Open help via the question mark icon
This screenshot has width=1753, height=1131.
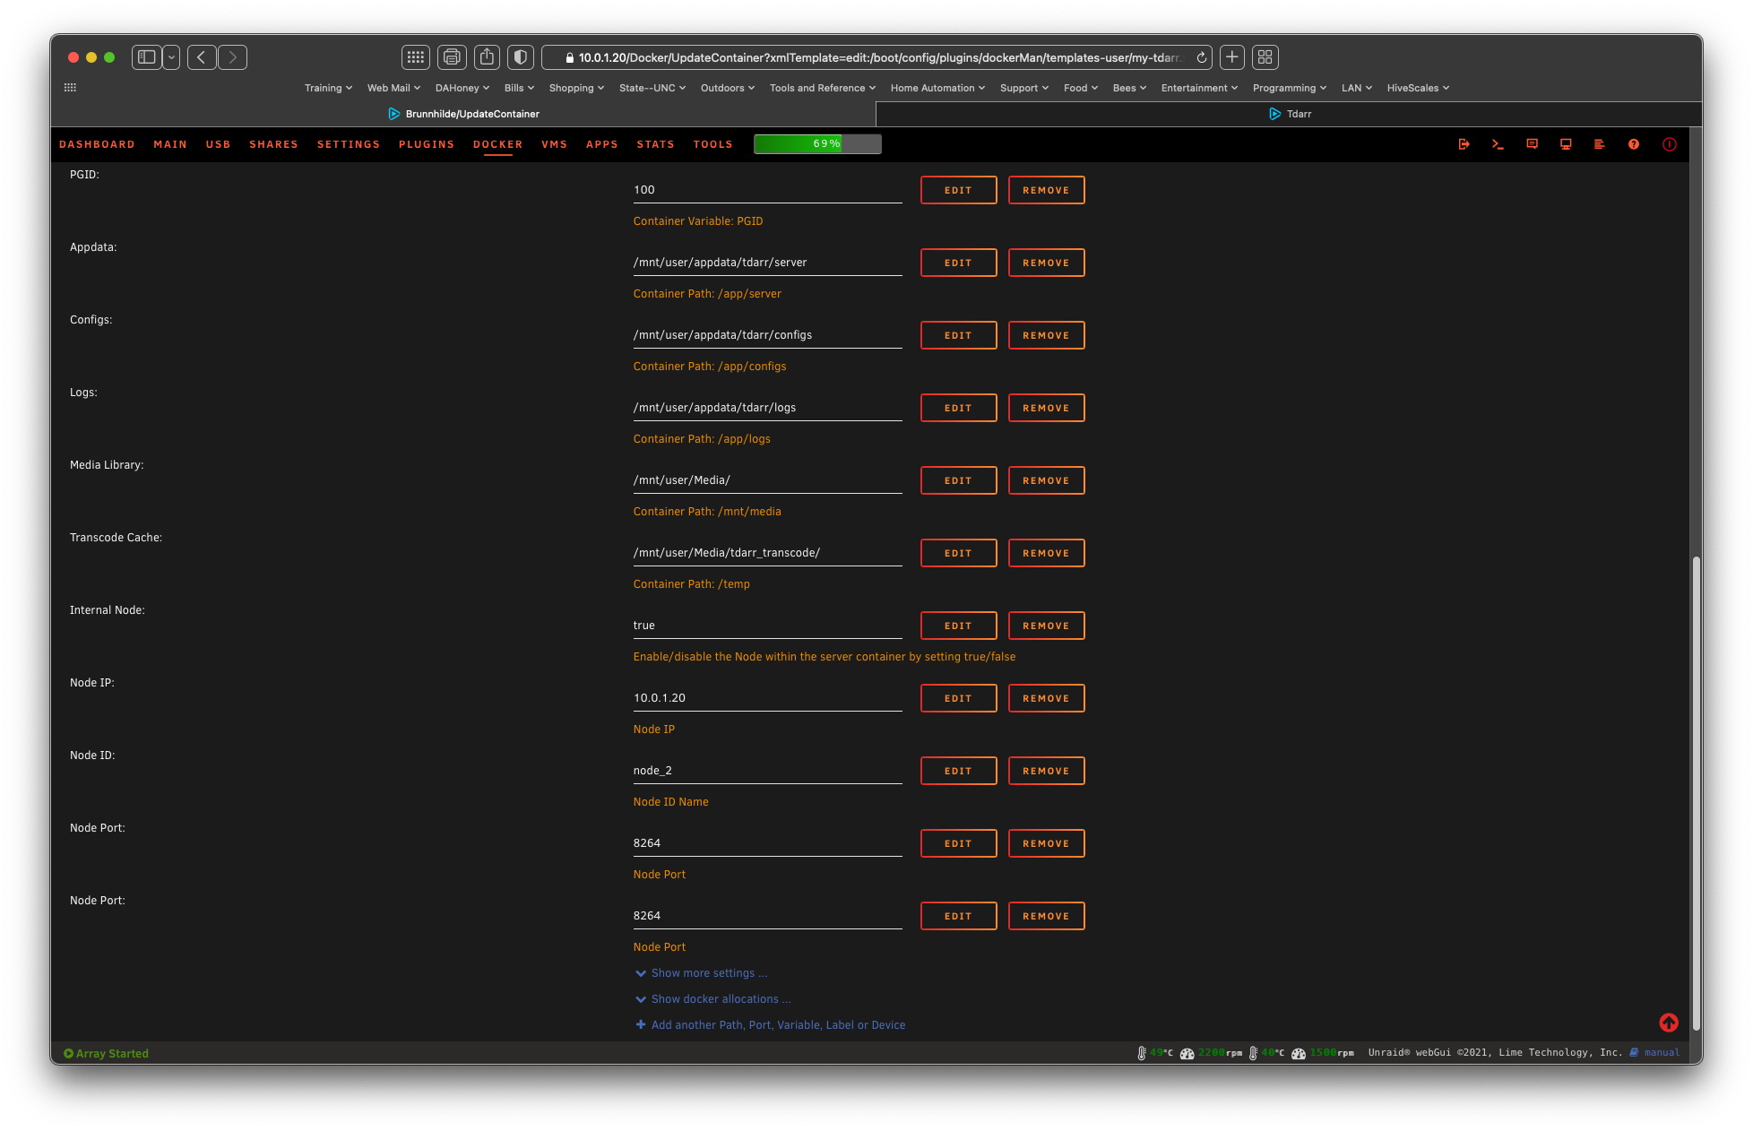tap(1634, 144)
